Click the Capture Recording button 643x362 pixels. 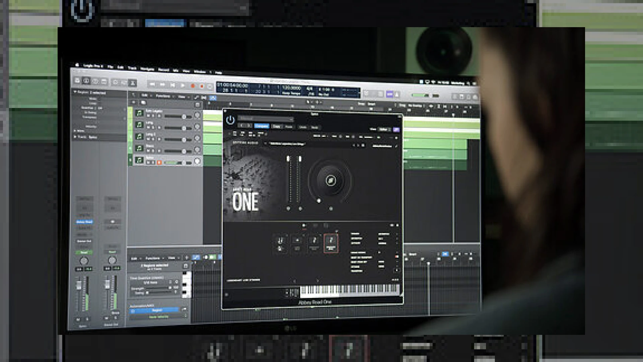click(202, 86)
